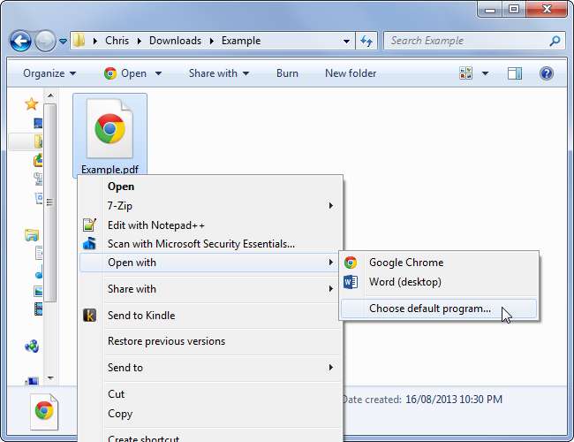Image resolution: width=574 pixels, height=442 pixels.
Task: Click the Libraries icon in navigation pane
Action: tap(32, 235)
